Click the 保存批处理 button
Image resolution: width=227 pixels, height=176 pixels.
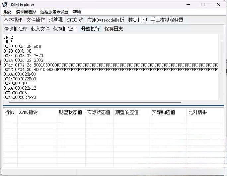coord(65,29)
